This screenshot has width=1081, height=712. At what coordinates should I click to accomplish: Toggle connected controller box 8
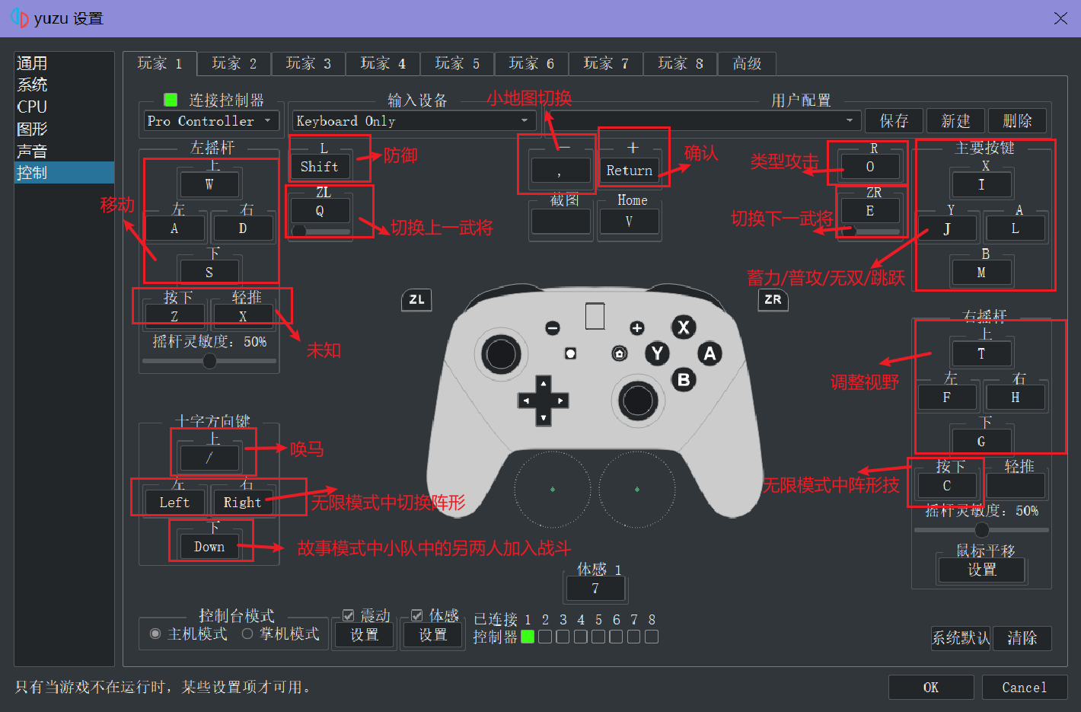(x=652, y=637)
